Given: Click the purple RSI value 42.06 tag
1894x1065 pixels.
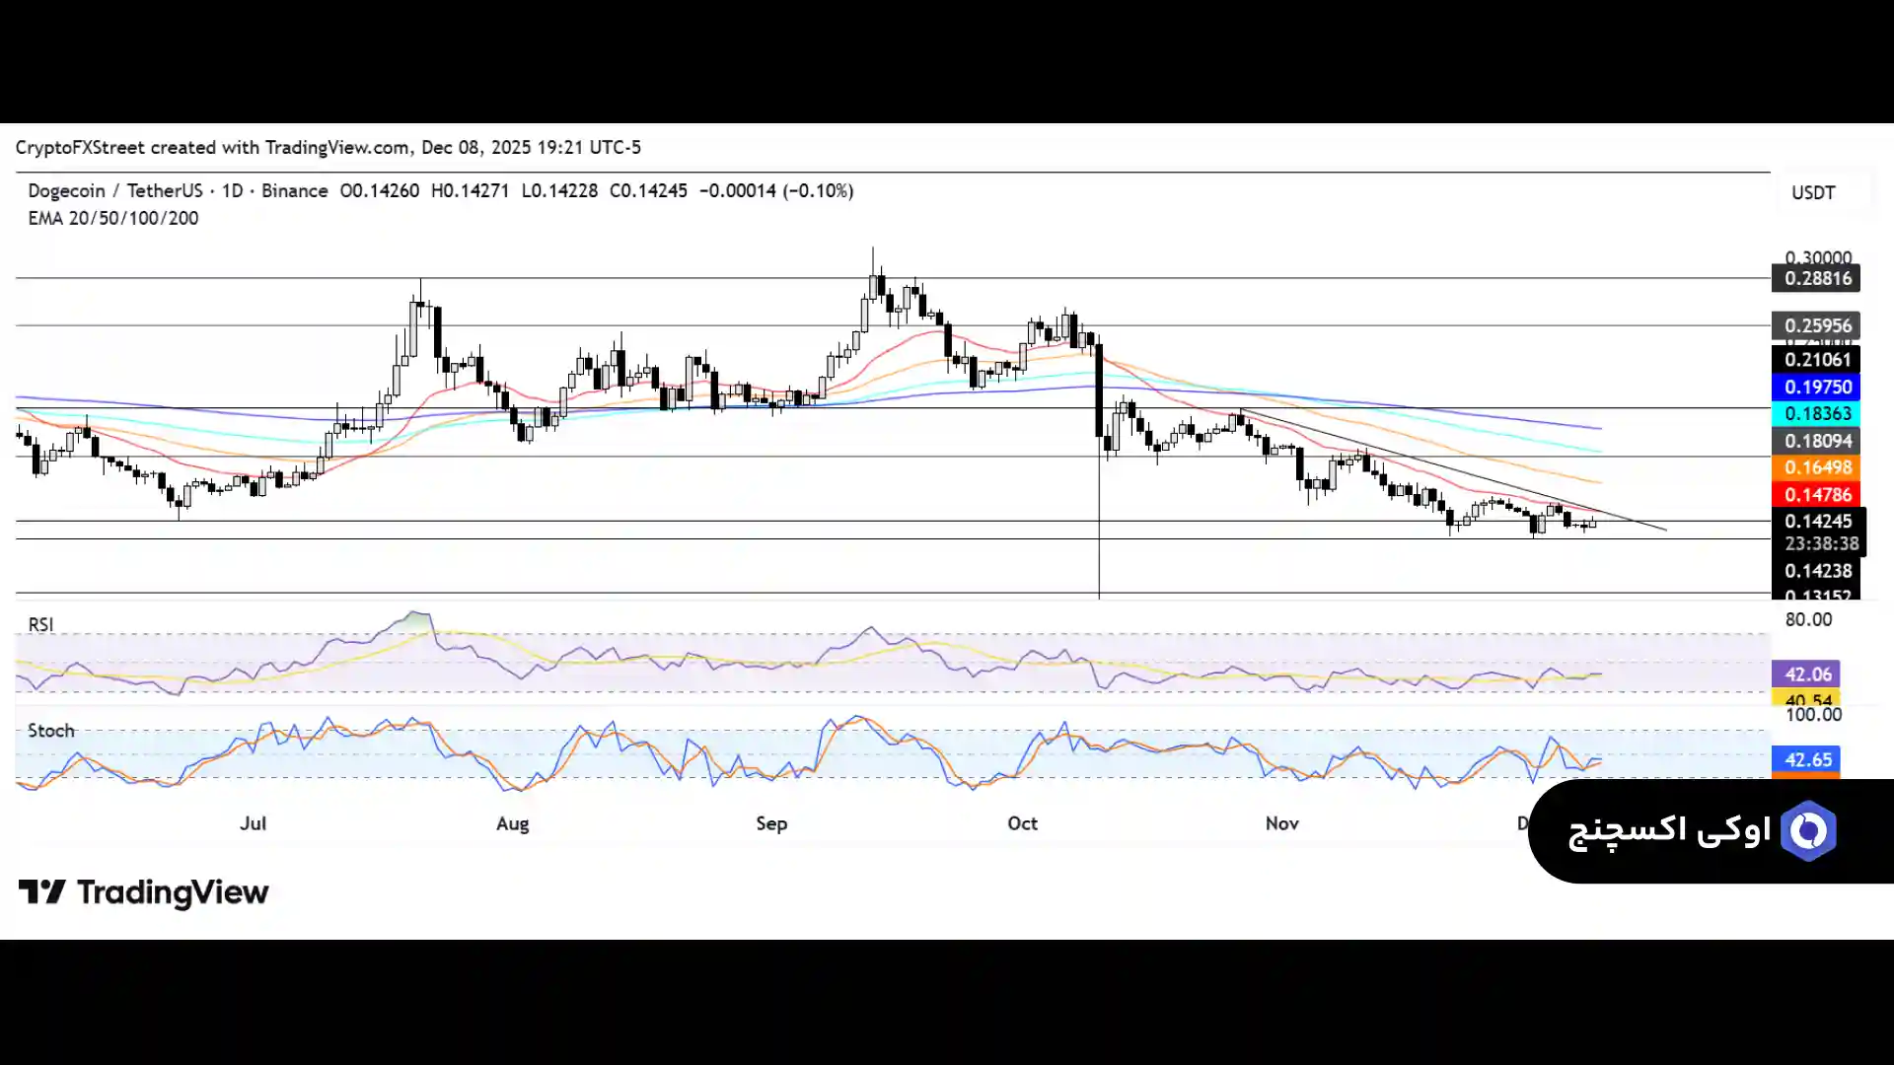Looking at the screenshot, I should click(1806, 674).
